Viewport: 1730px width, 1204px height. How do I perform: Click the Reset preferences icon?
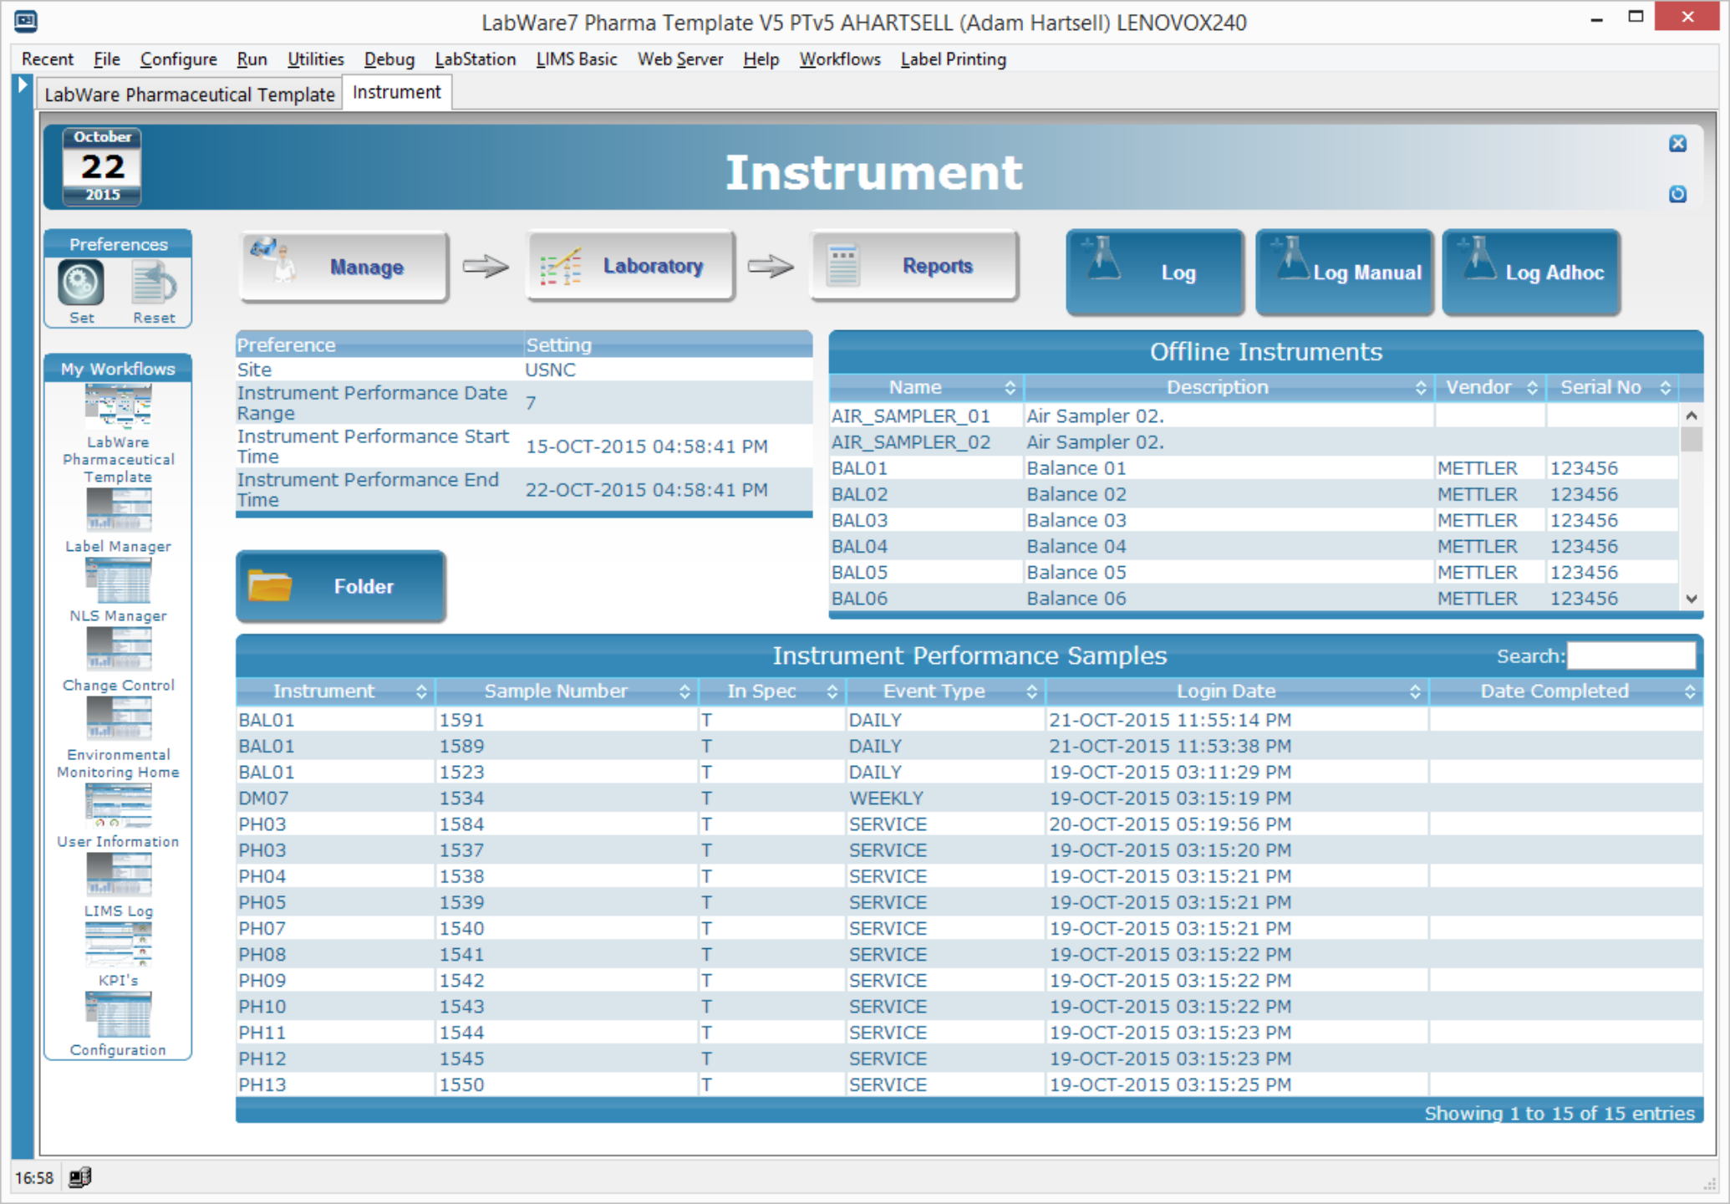[154, 283]
